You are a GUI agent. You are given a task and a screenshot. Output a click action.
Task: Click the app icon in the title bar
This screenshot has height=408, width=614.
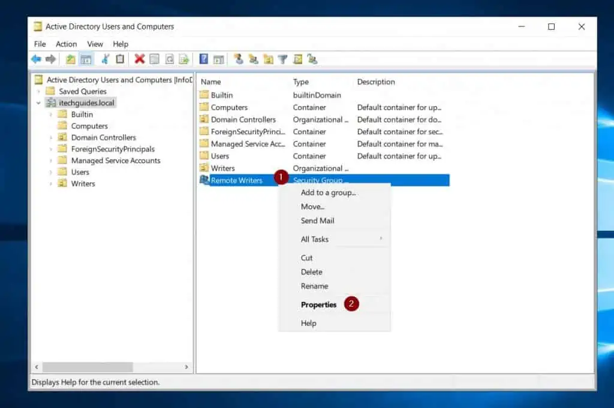pyautogui.click(x=38, y=26)
